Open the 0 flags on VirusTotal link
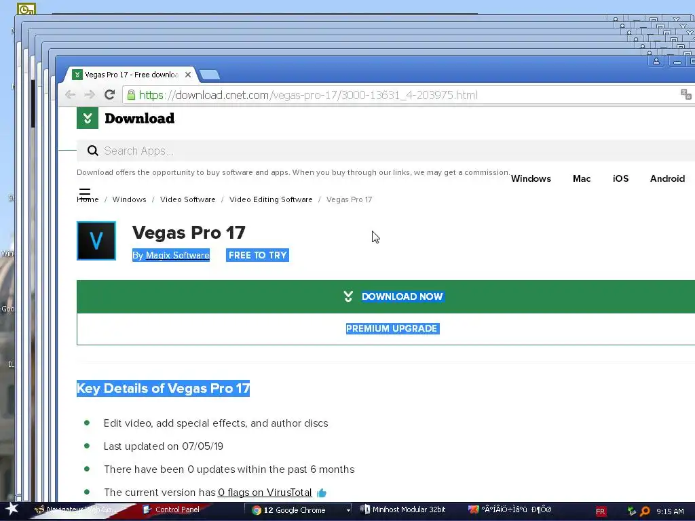 pos(265,493)
